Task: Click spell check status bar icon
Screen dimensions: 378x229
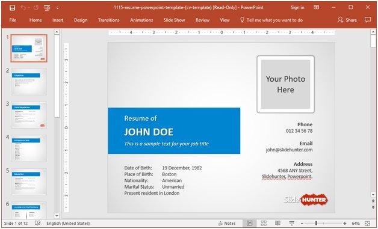Action: click(37, 223)
